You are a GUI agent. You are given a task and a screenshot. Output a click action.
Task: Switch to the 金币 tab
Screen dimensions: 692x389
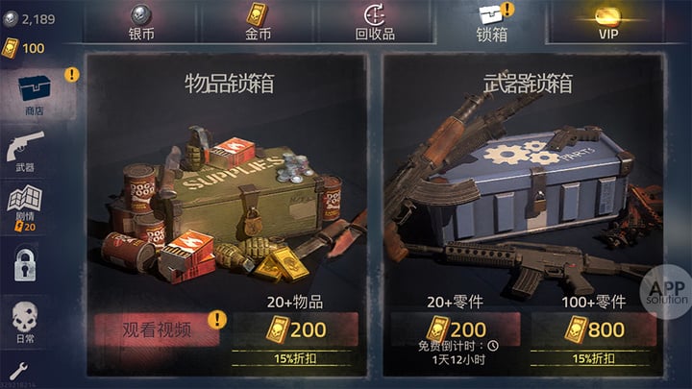coord(258,22)
